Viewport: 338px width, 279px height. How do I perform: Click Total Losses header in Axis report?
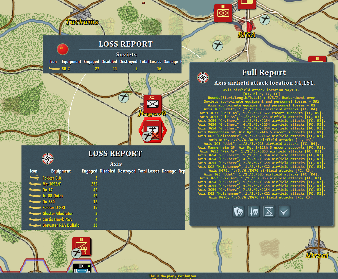click(x=149, y=171)
